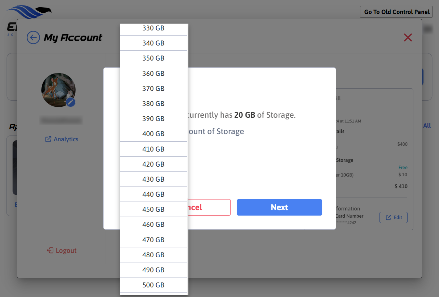Pick 500 GB in the dropdown list
This screenshot has height=297, width=439.
click(153, 285)
